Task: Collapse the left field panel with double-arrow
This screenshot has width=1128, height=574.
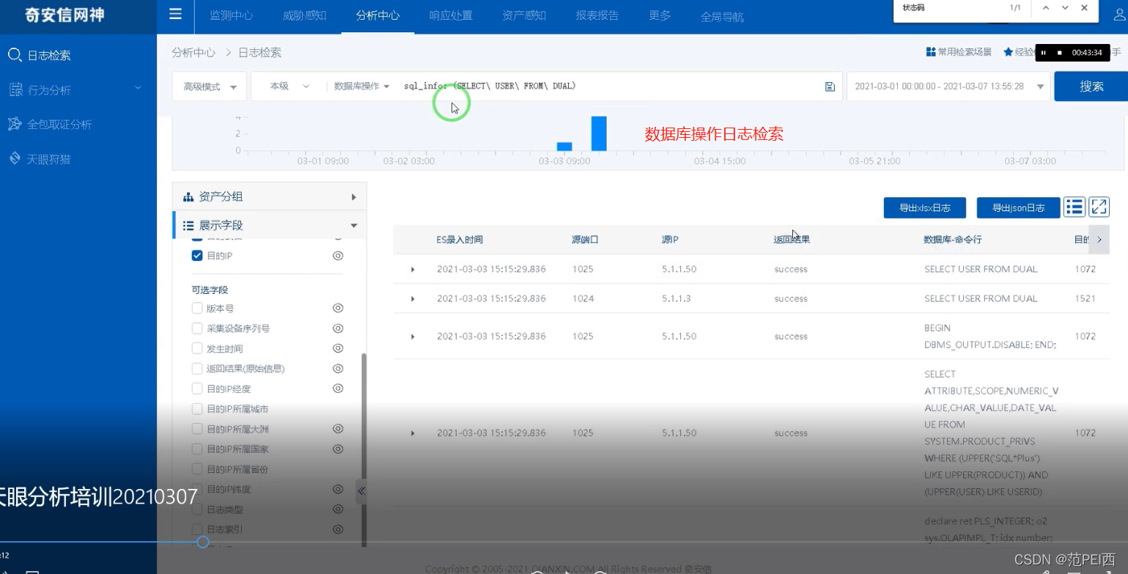Action: (x=361, y=491)
